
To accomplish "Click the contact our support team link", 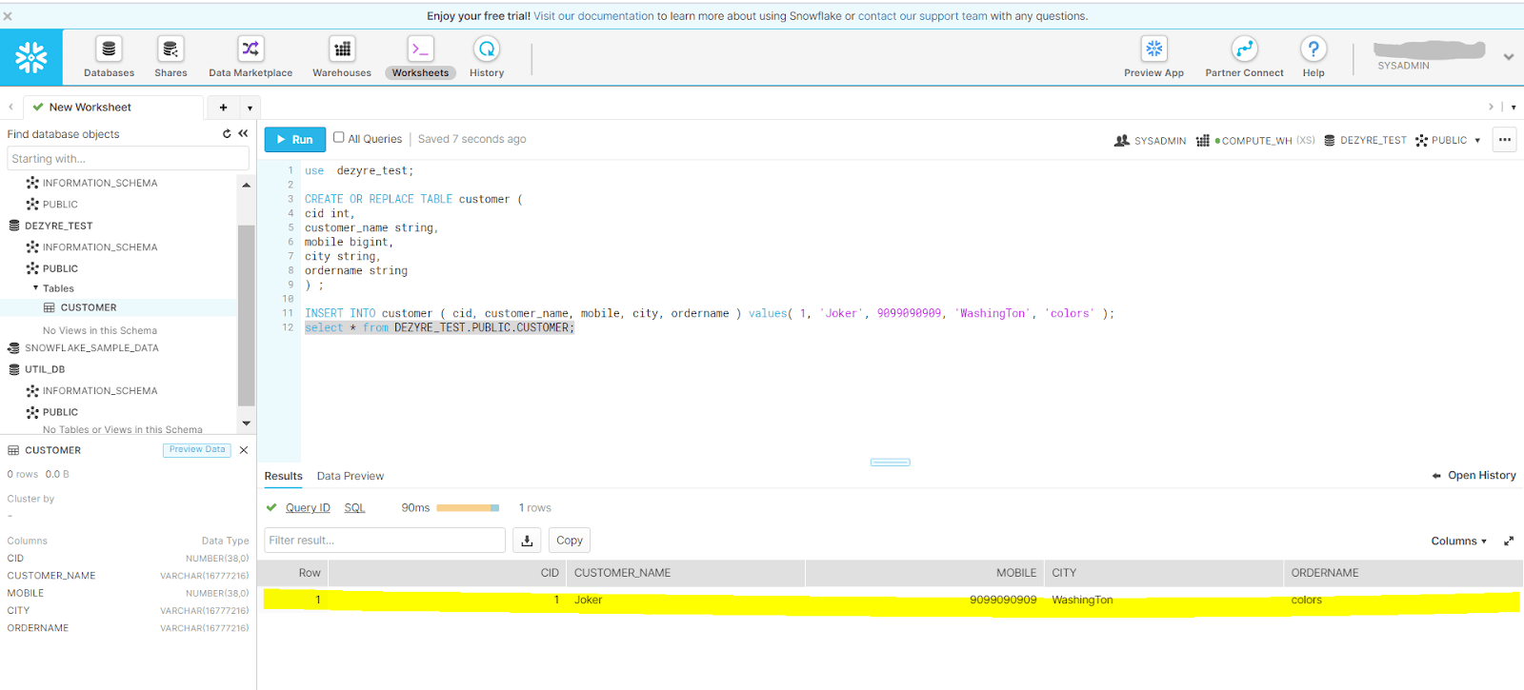I will coord(922,16).
